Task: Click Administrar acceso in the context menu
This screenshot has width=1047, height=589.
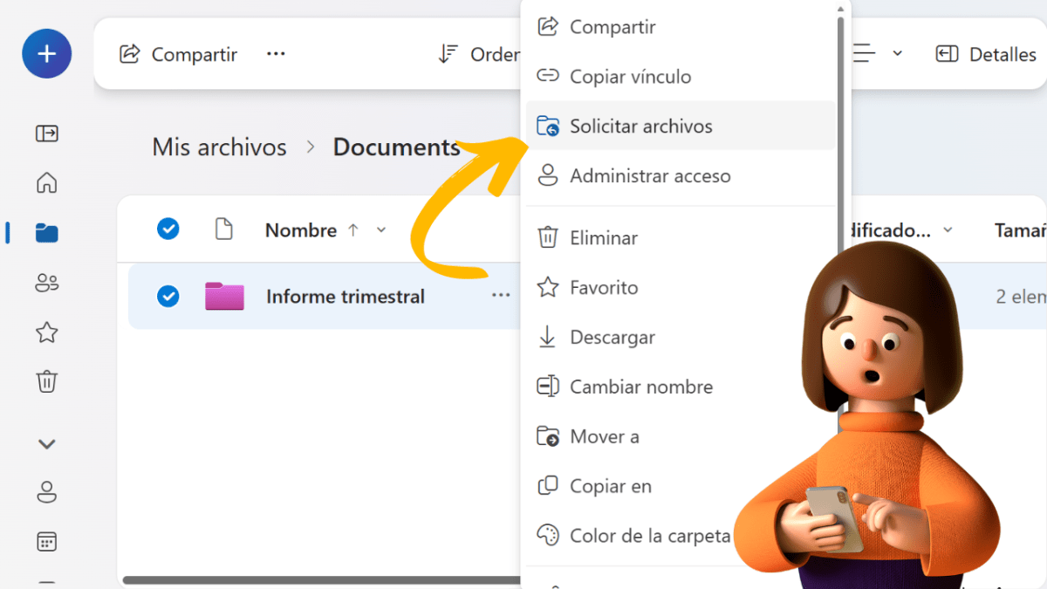Action: pyautogui.click(x=650, y=175)
